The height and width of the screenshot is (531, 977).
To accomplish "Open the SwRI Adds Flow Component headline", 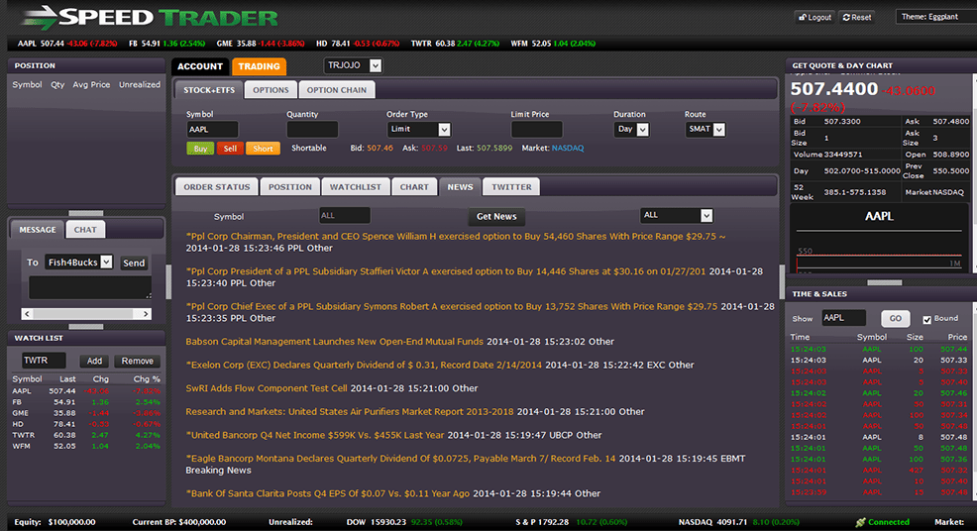I will (267, 388).
